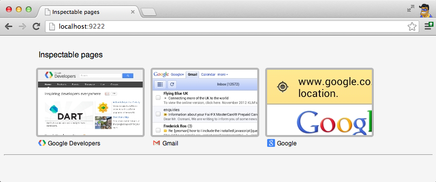Click the Inspectable pages heading
Viewport: 436px width, 182px height.
71,55
